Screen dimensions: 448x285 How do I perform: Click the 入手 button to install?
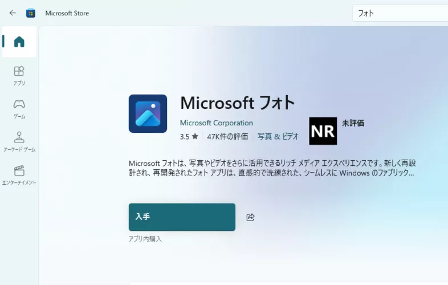coord(182,217)
